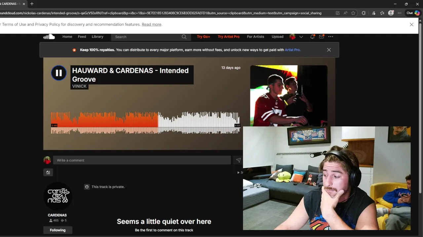The width and height of the screenshot is (423, 237).
Task: Open the Read more link
Action: (x=152, y=24)
